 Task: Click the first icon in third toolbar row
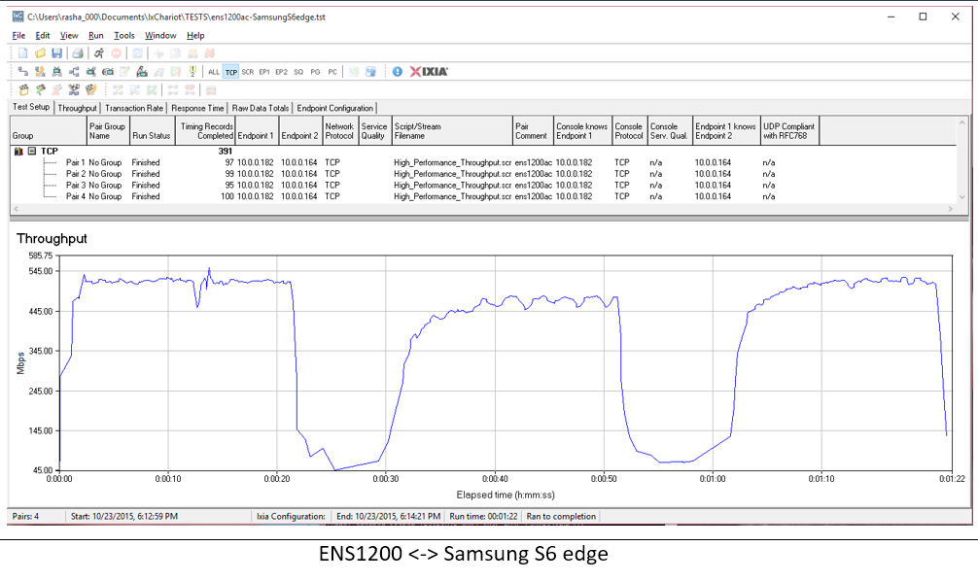(x=23, y=89)
